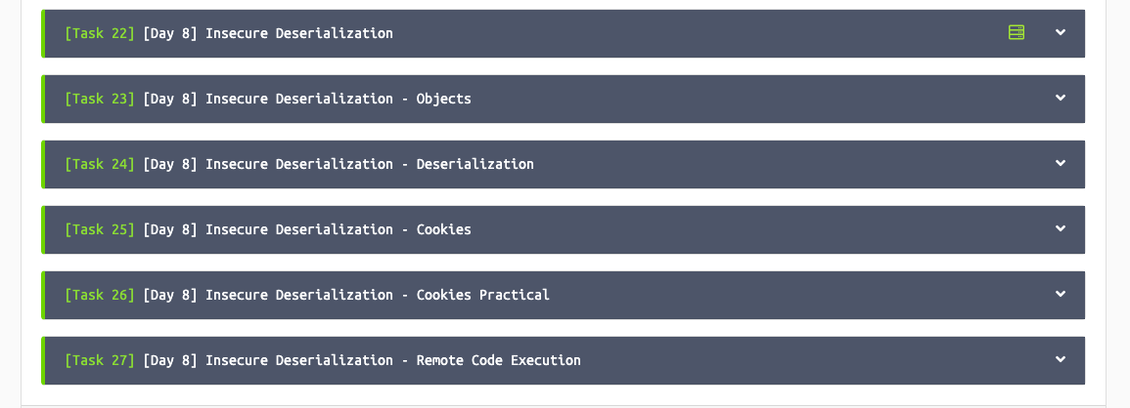Select 'Insecure Deserialization - Cookies Practical' heading
The image size is (1130, 408).
click(378, 295)
